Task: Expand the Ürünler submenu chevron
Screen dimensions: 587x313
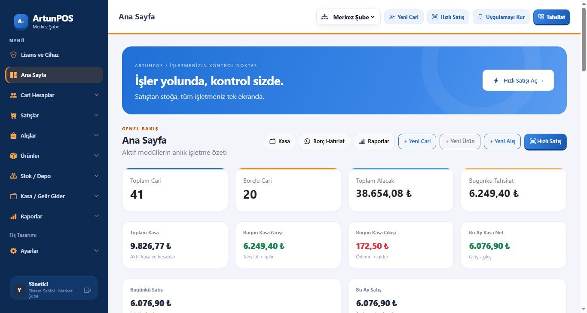Action: 96,156
